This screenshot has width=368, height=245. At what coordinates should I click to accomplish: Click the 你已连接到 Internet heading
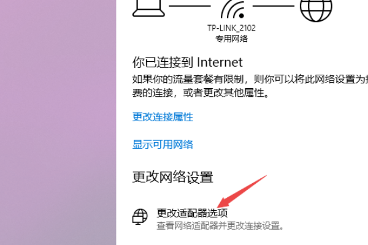point(187,62)
